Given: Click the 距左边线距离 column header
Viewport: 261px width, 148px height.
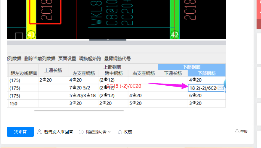Looking at the screenshot, I should [23, 73].
